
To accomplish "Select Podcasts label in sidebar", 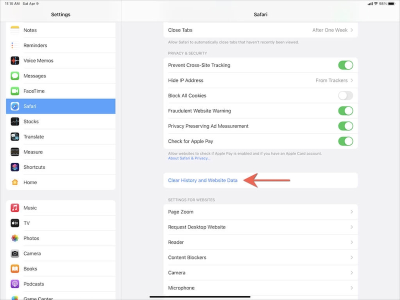I will click(33, 284).
